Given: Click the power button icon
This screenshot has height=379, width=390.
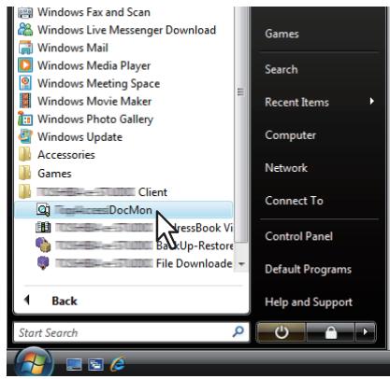Looking at the screenshot, I should click(282, 332).
